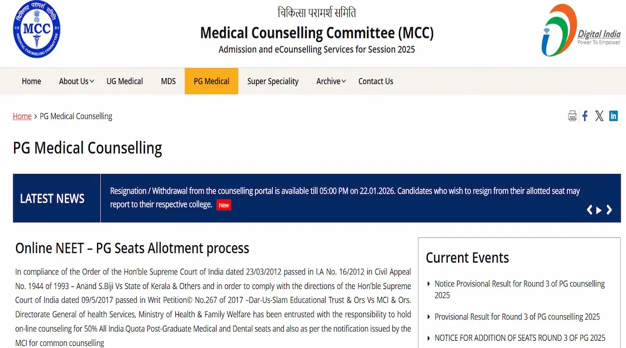Screen dimensions: 626x348
Task: Share page on LinkedIn
Action: click(613, 116)
